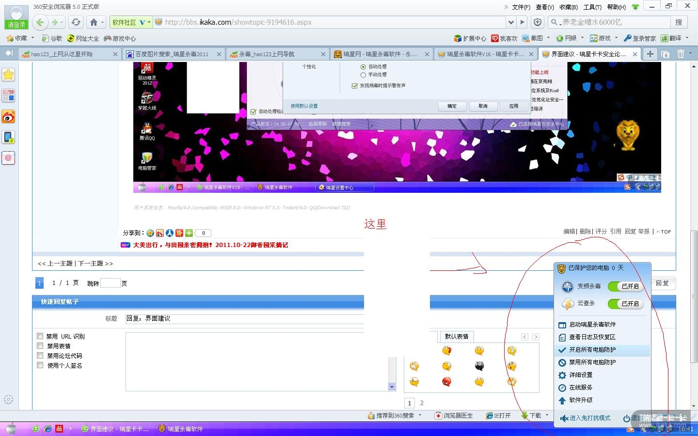Open the 文件(F) menu
Screen dimensions: 698x436
point(521,7)
